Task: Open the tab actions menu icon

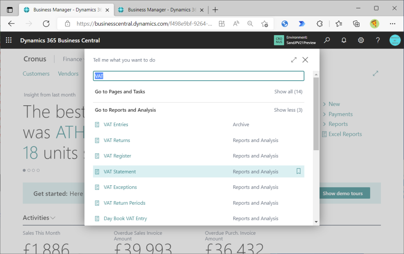Action: (10, 10)
